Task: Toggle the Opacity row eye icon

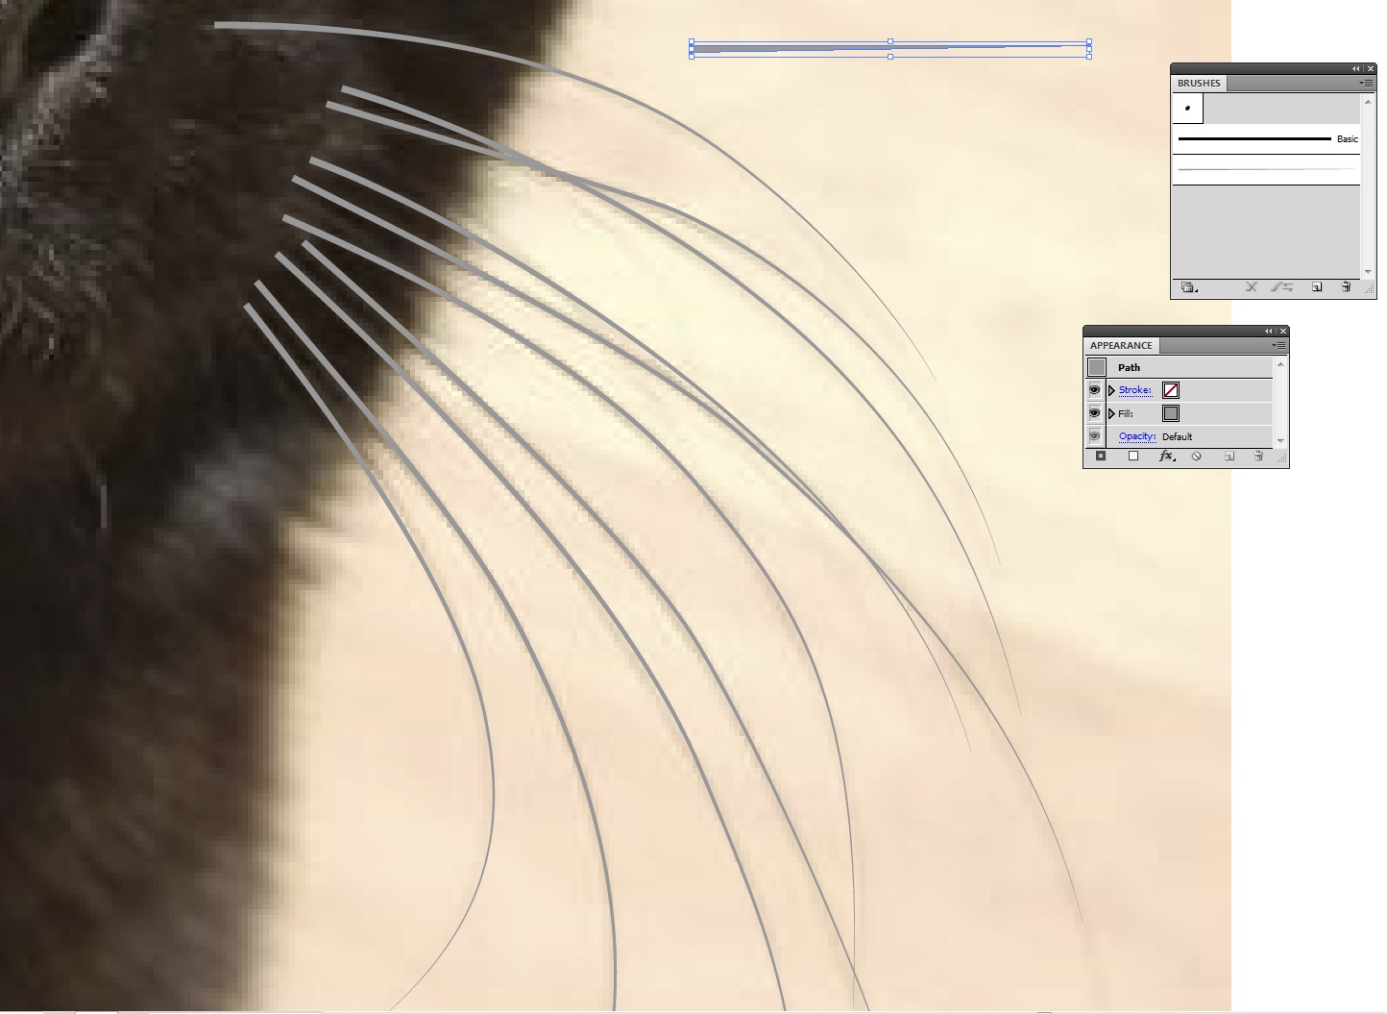Action: coord(1096,435)
